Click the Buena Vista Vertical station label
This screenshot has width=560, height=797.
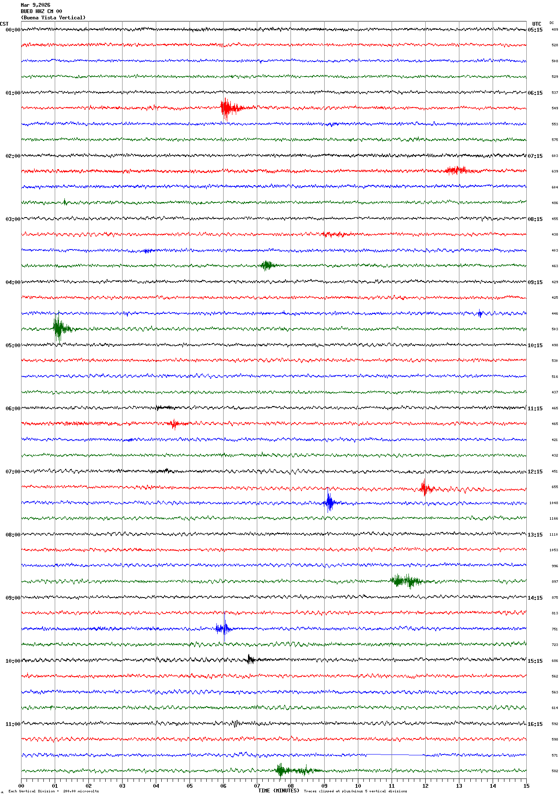point(53,18)
